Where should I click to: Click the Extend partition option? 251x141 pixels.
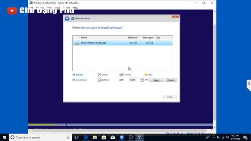pyautogui.click(x=103, y=80)
